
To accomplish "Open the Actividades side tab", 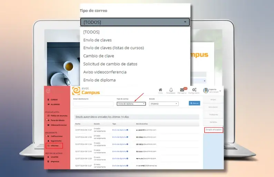I will [x=213, y=107].
